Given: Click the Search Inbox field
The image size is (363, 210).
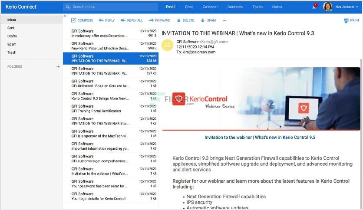Looking at the screenshot, I should point(111,7).
